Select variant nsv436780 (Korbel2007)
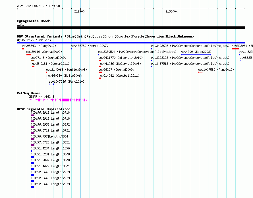The image size is (253, 198). (x=90, y=46)
